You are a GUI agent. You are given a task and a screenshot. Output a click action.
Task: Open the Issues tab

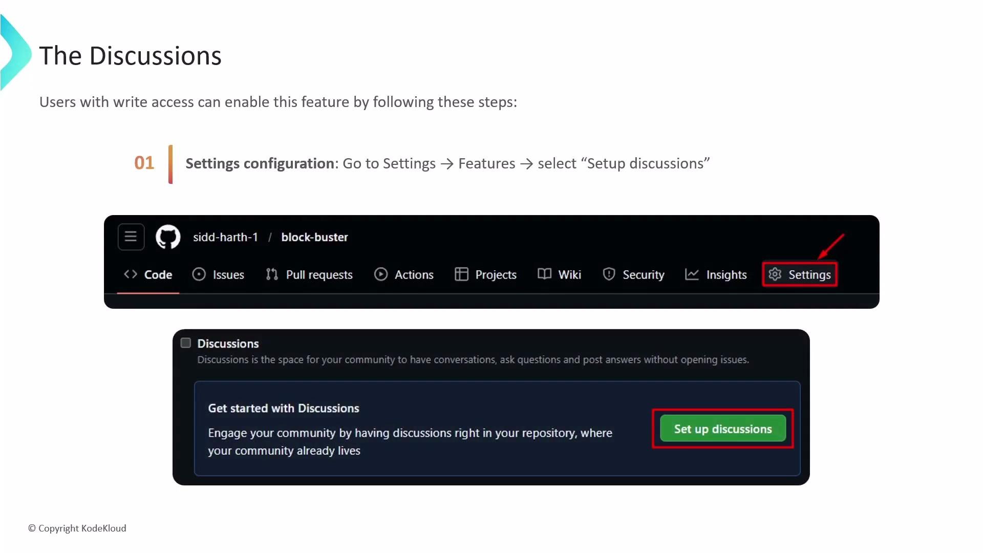pyautogui.click(x=218, y=275)
